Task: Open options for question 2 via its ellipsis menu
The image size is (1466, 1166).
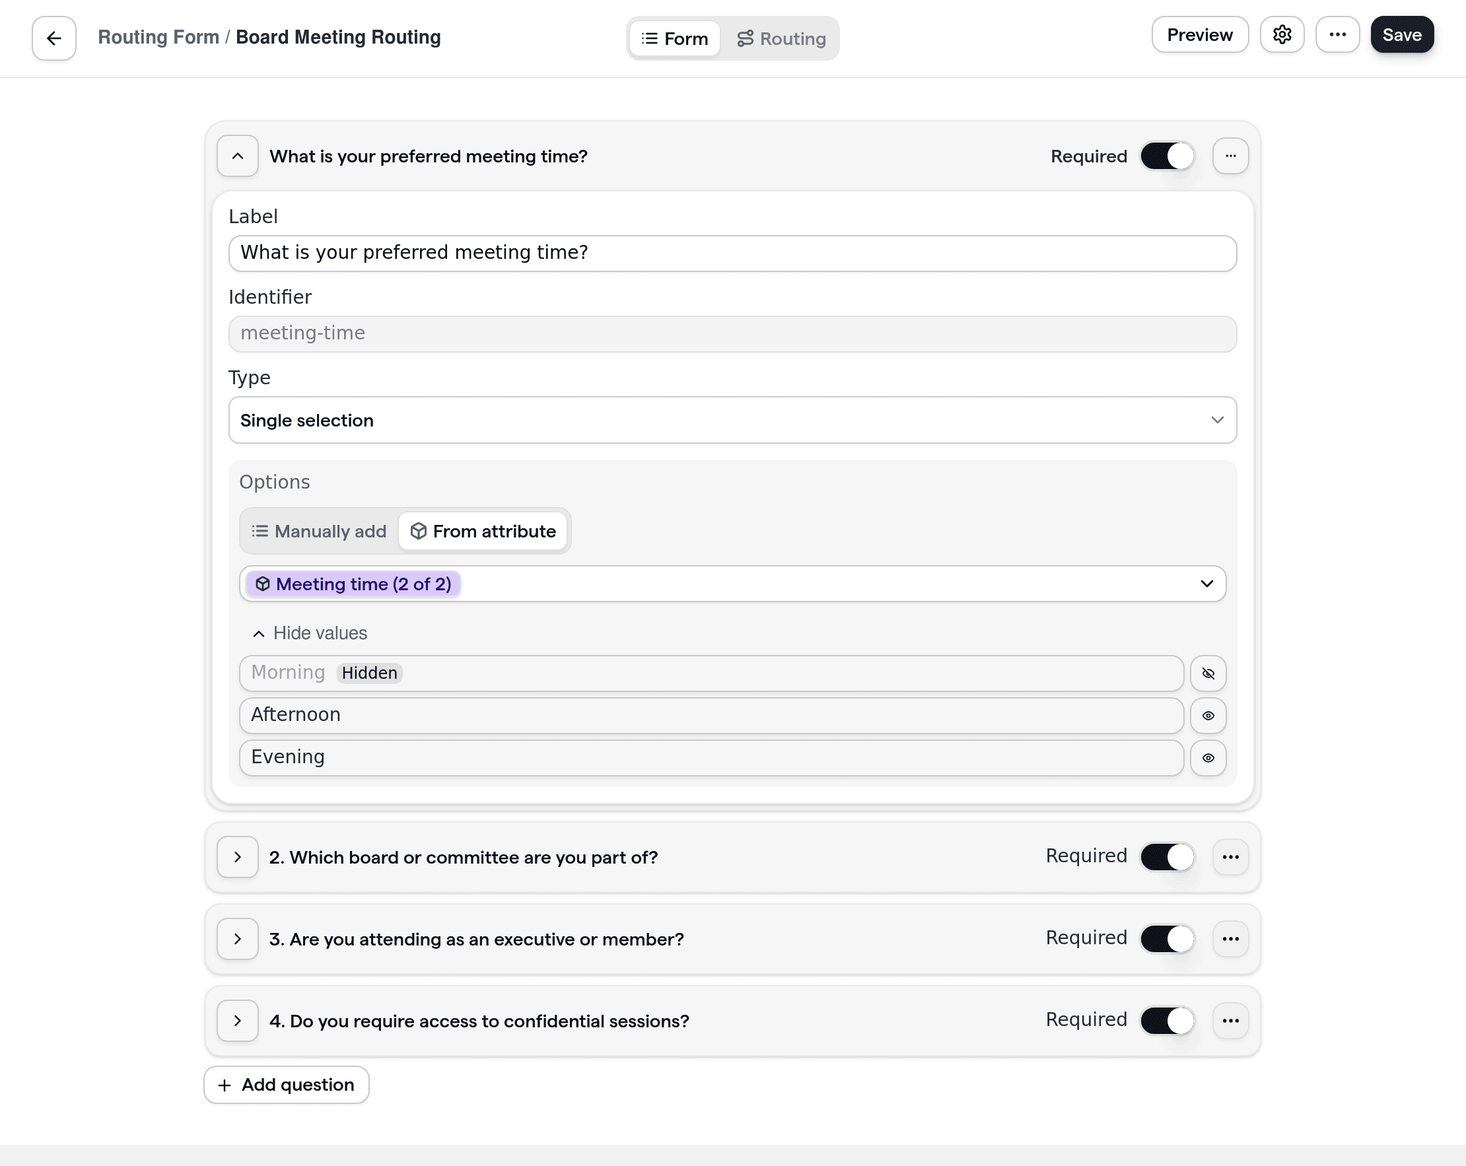Action: (x=1231, y=856)
